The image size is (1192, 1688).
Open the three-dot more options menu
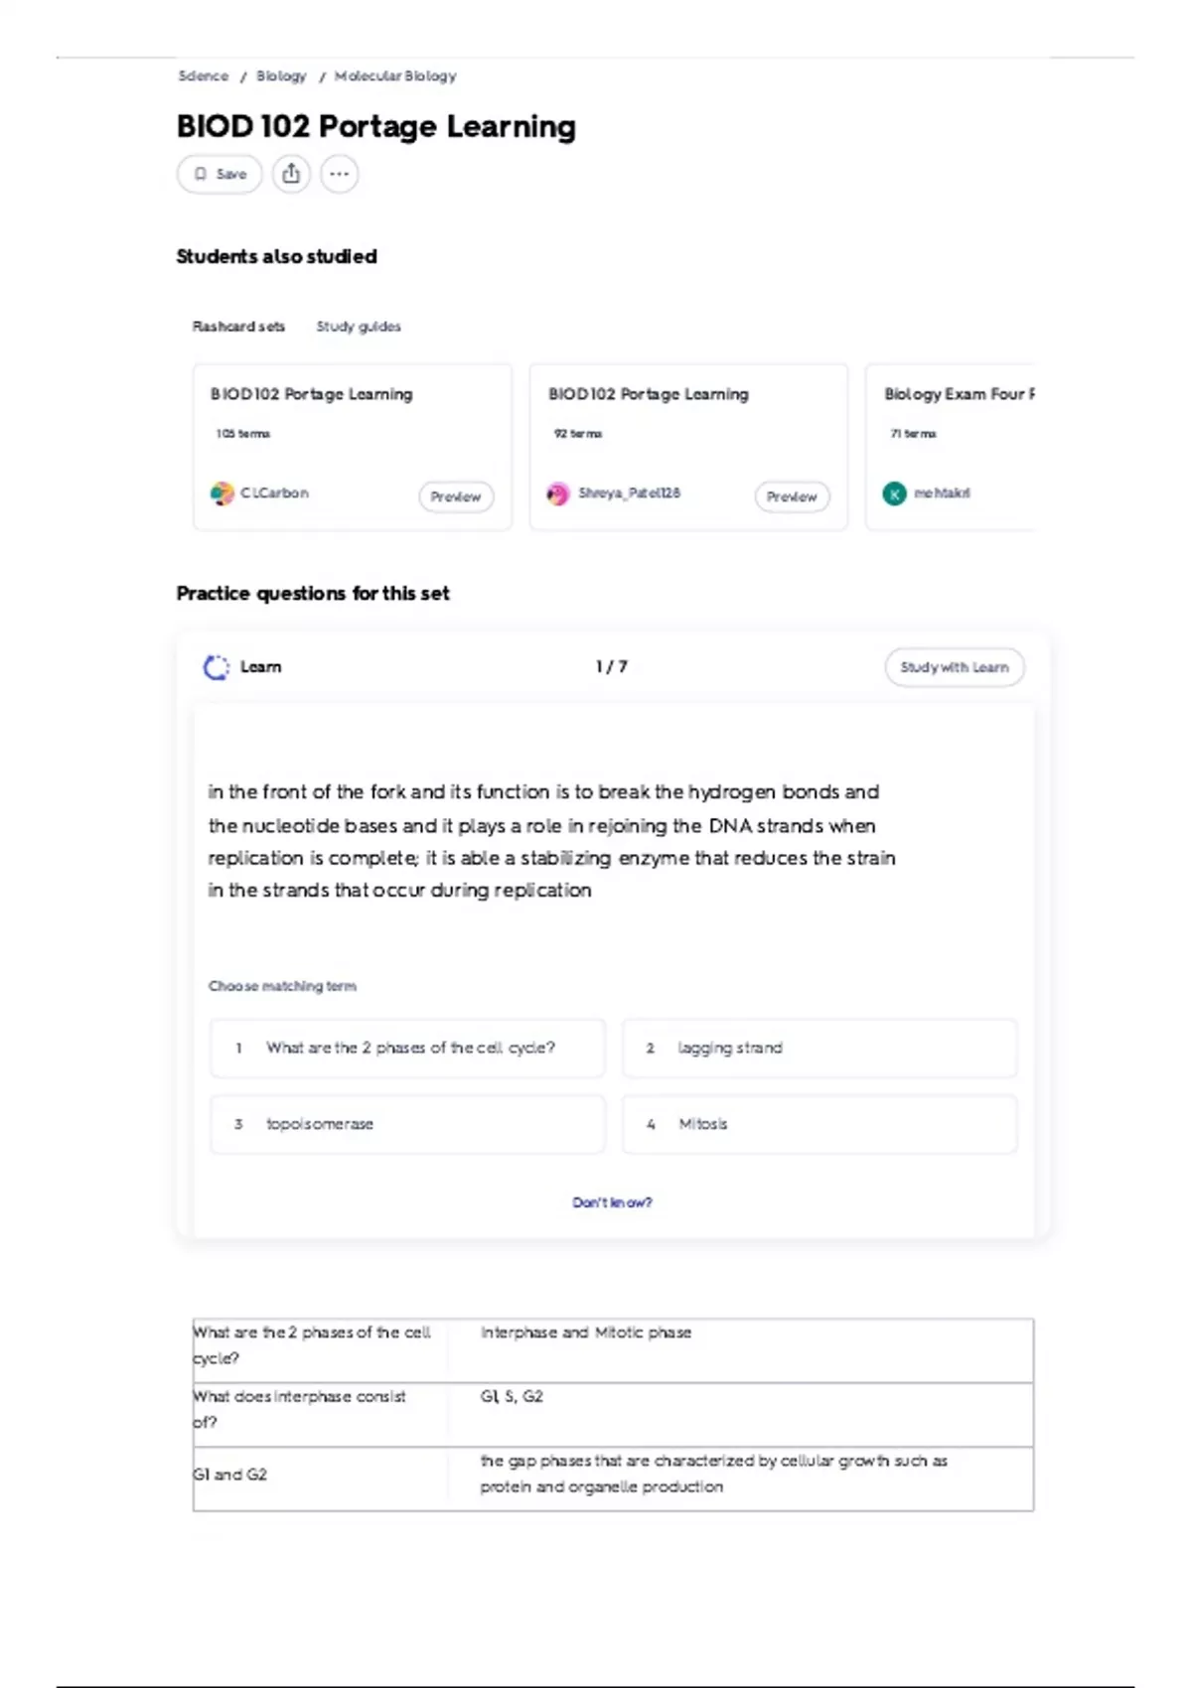click(x=339, y=174)
